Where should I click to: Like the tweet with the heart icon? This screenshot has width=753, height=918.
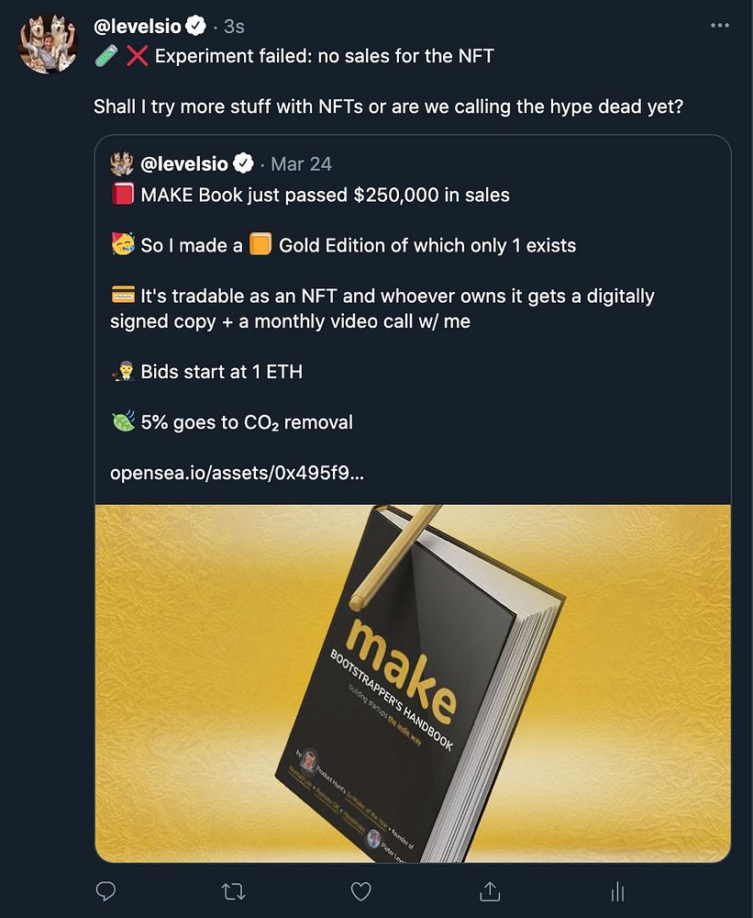coord(361,890)
